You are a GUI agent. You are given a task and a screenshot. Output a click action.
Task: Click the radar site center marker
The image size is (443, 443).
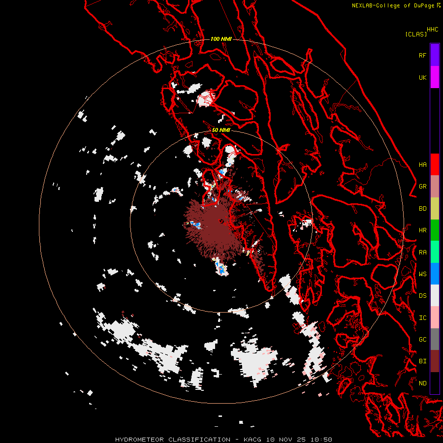(221, 221)
